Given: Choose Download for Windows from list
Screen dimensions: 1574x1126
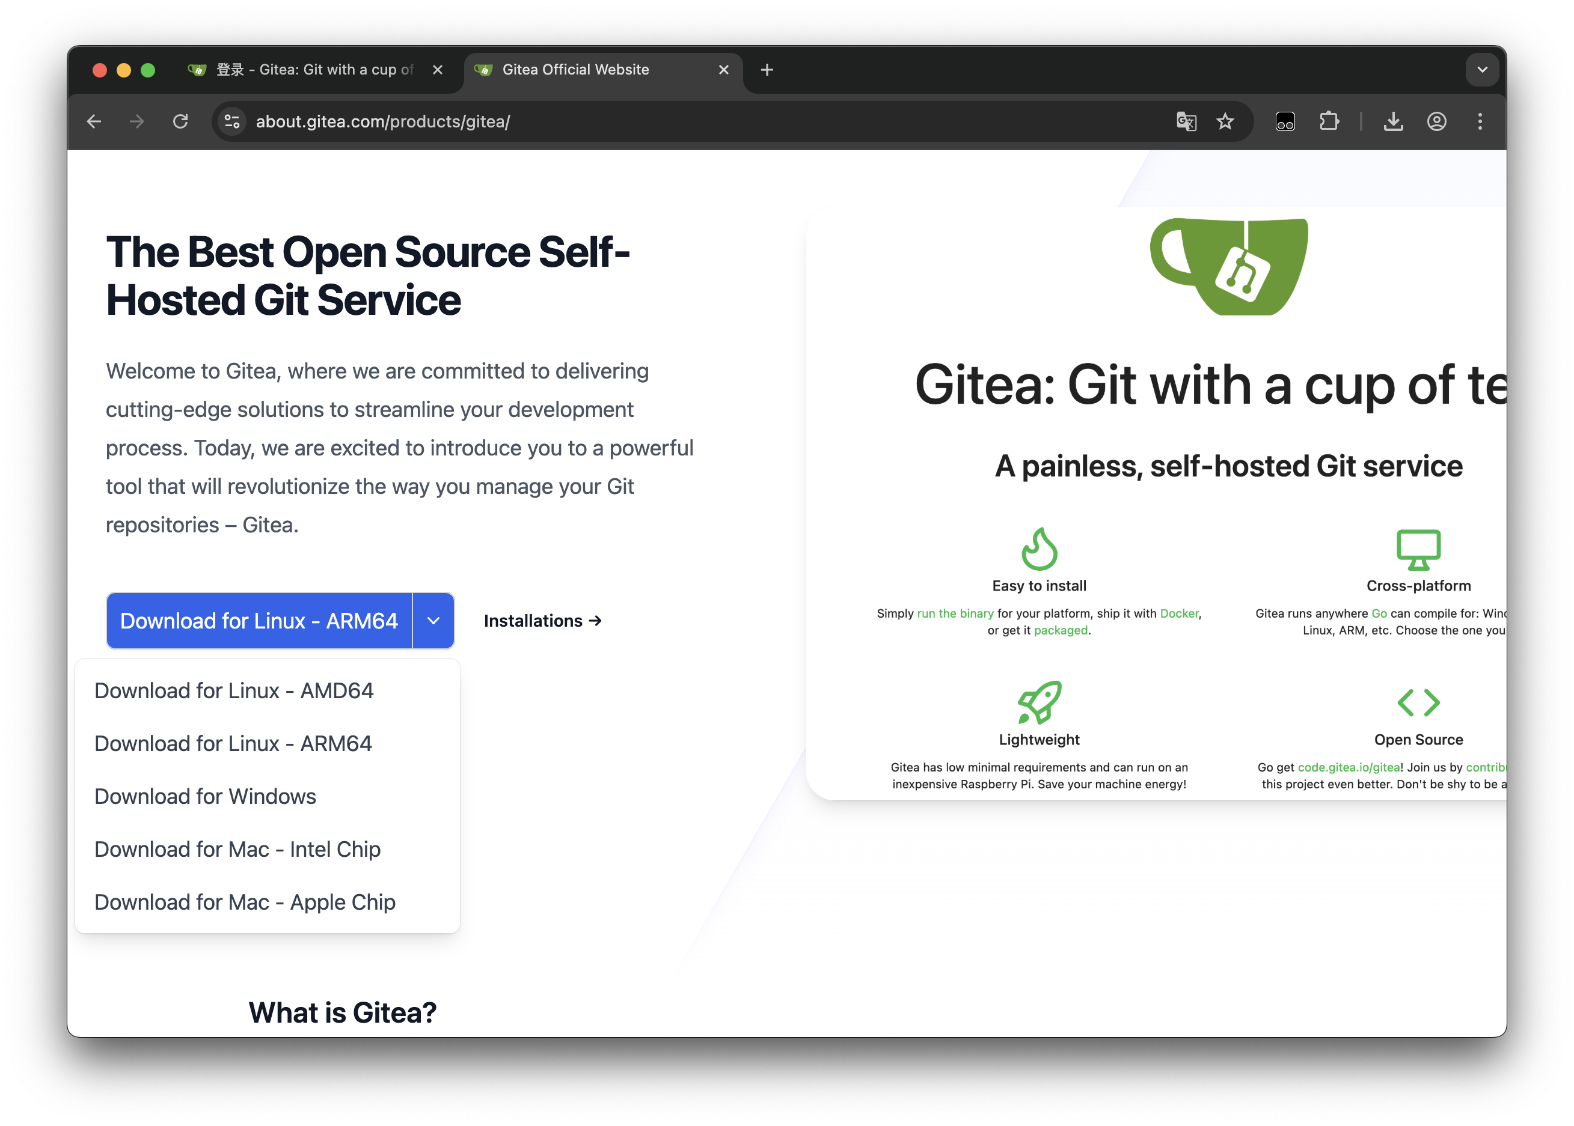Looking at the screenshot, I should coord(206,796).
